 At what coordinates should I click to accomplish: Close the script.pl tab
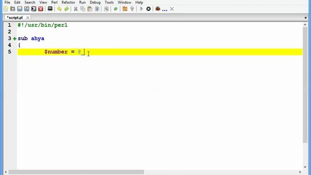point(28,17)
